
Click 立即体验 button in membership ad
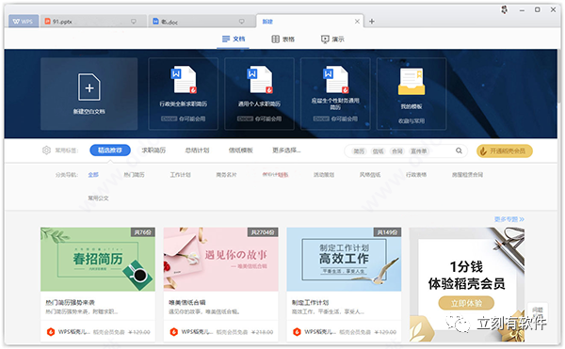click(466, 303)
